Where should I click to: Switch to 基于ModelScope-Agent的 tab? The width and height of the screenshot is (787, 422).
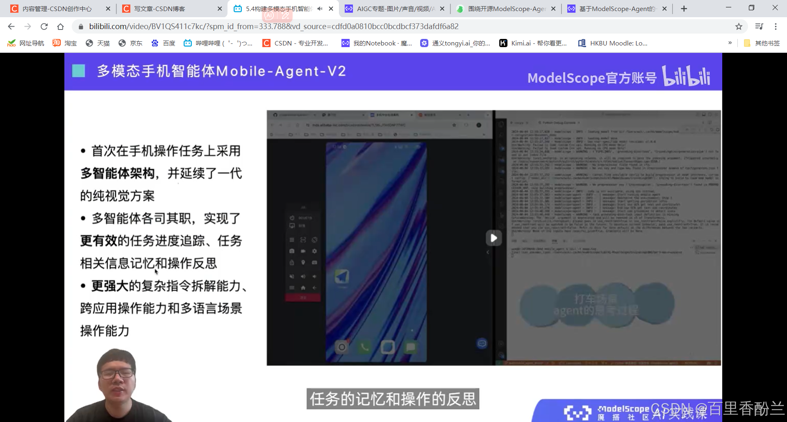[618, 9]
